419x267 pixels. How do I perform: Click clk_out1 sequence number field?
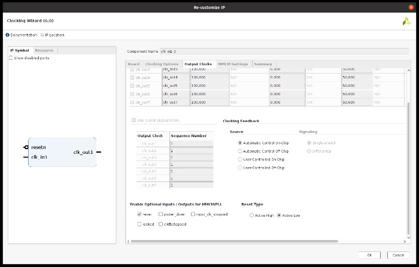click(192, 144)
